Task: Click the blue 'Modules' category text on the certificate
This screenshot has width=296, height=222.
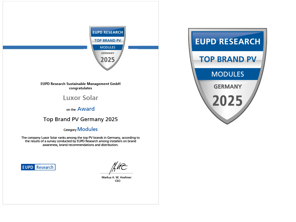Action: point(87,129)
